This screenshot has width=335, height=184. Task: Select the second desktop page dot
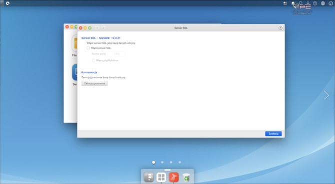click(x=162, y=162)
